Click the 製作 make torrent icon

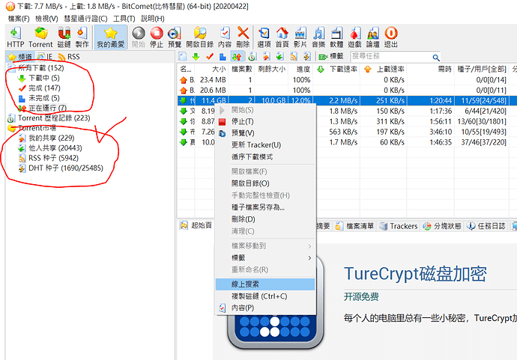(82, 37)
